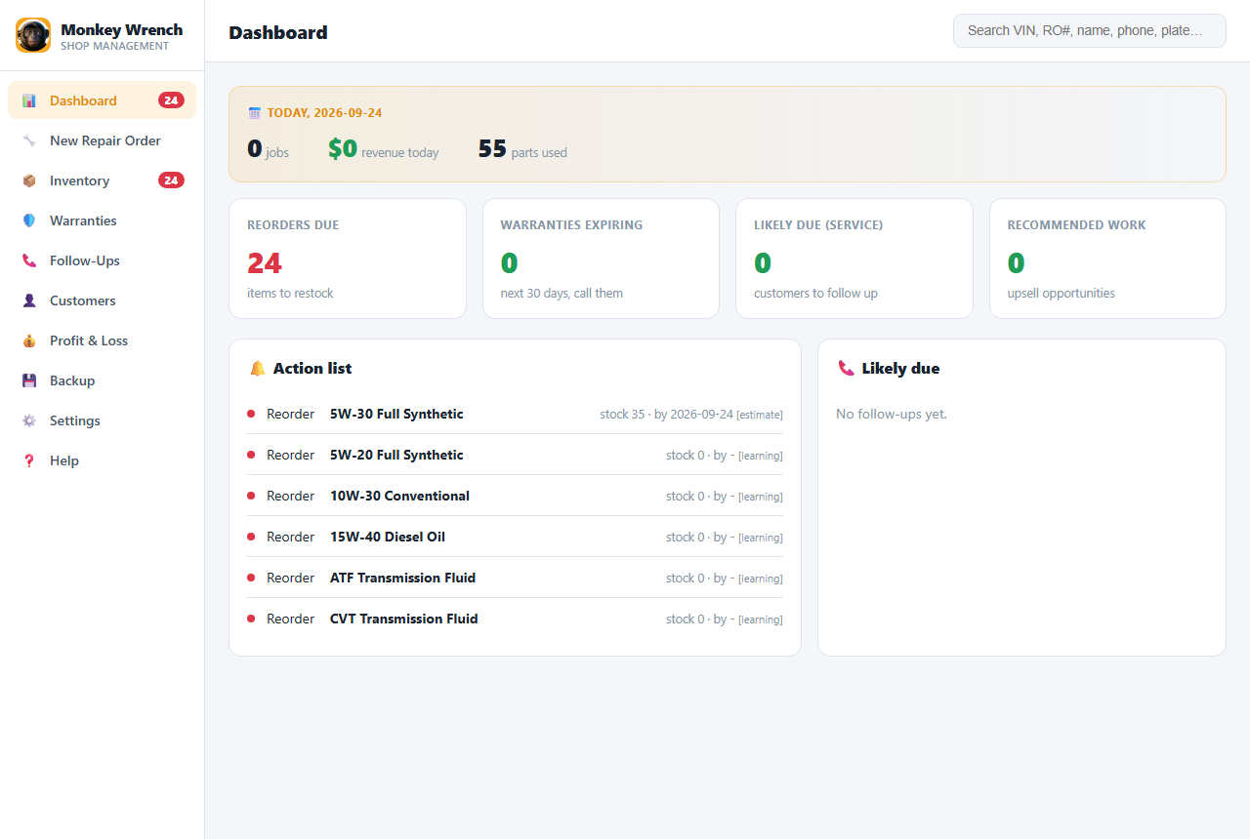Click the bell icon next to Action list
The image size is (1250, 839).
[x=258, y=368]
